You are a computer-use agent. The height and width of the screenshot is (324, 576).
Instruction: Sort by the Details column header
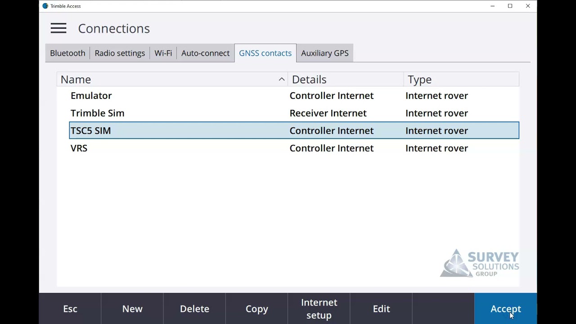tap(346, 79)
